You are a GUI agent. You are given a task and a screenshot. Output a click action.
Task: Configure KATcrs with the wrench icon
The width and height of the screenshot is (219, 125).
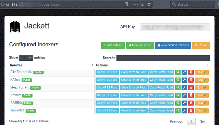(x=184, y=80)
